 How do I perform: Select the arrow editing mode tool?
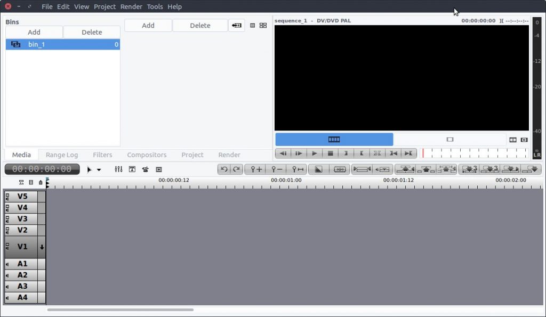tap(90, 169)
